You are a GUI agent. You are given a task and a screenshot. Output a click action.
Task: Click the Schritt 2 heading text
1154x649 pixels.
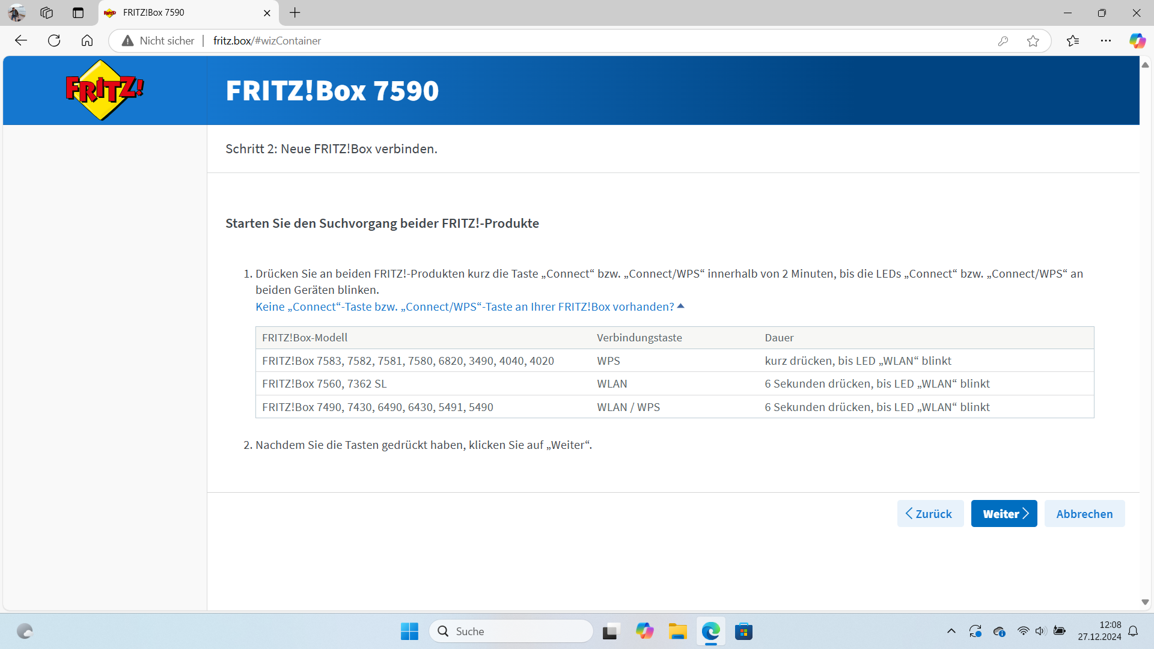pyautogui.click(x=331, y=149)
